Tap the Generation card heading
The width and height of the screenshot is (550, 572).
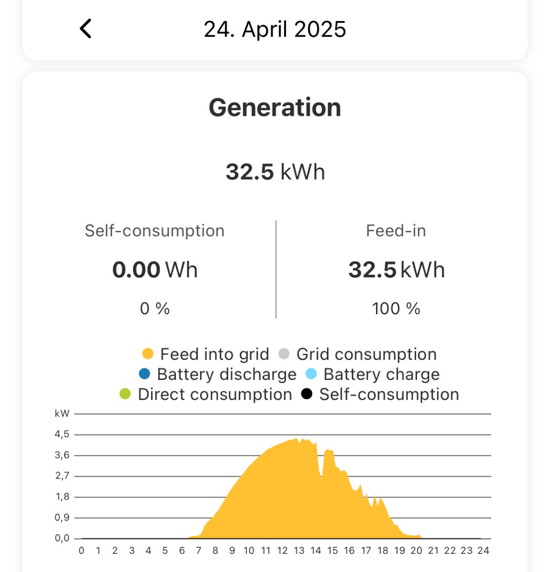275,107
